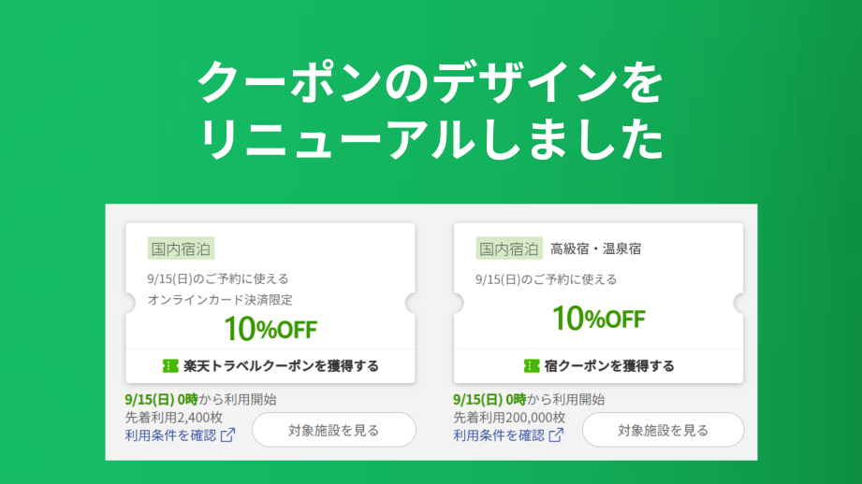The width and height of the screenshot is (862, 484).
Task: Open external-link icon under 先着利用2,400枚
Action: (227, 434)
